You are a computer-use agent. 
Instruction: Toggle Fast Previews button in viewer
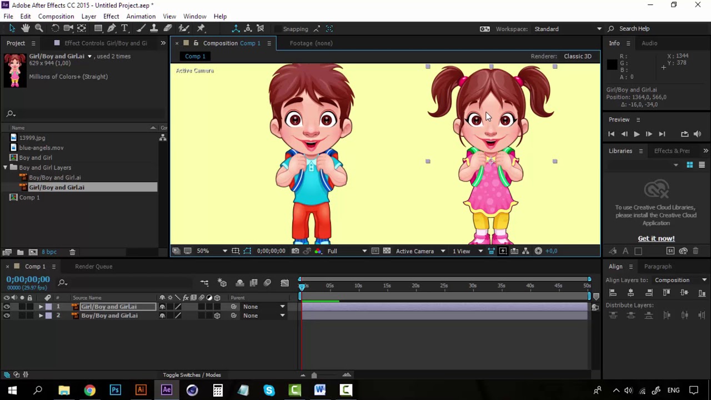coord(503,251)
